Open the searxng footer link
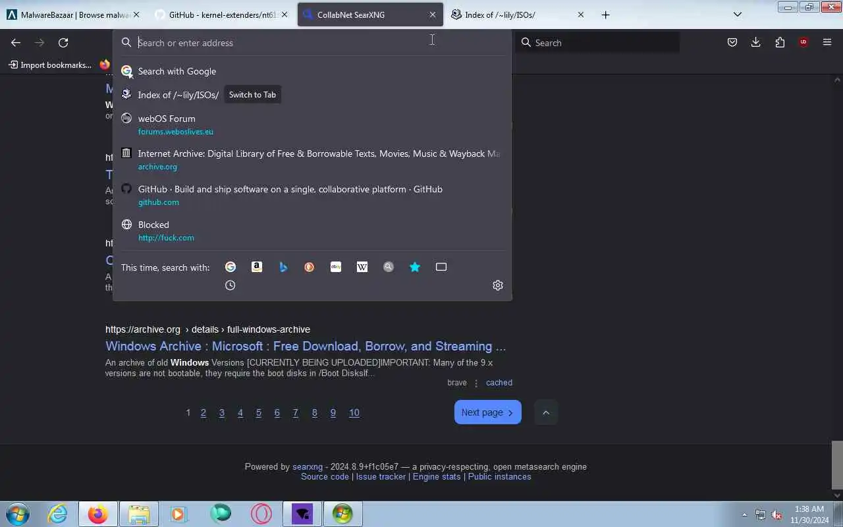 pyautogui.click(x=308, y=467)
